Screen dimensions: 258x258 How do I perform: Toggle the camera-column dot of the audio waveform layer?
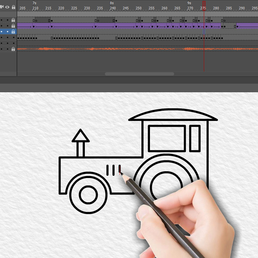[x=2, y=49]
